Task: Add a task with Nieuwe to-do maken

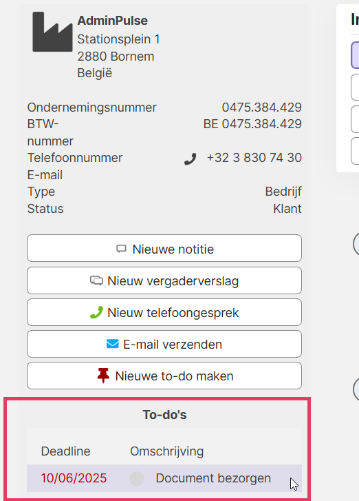Action: (164, 376)
